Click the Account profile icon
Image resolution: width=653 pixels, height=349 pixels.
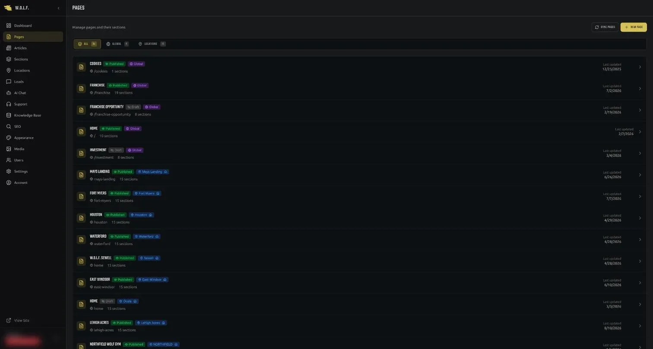click(9, 182)
